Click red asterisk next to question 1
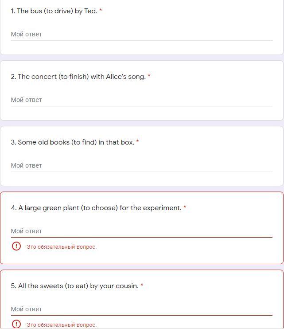Screen dimensions: 284x329 [x=101, y=11]
